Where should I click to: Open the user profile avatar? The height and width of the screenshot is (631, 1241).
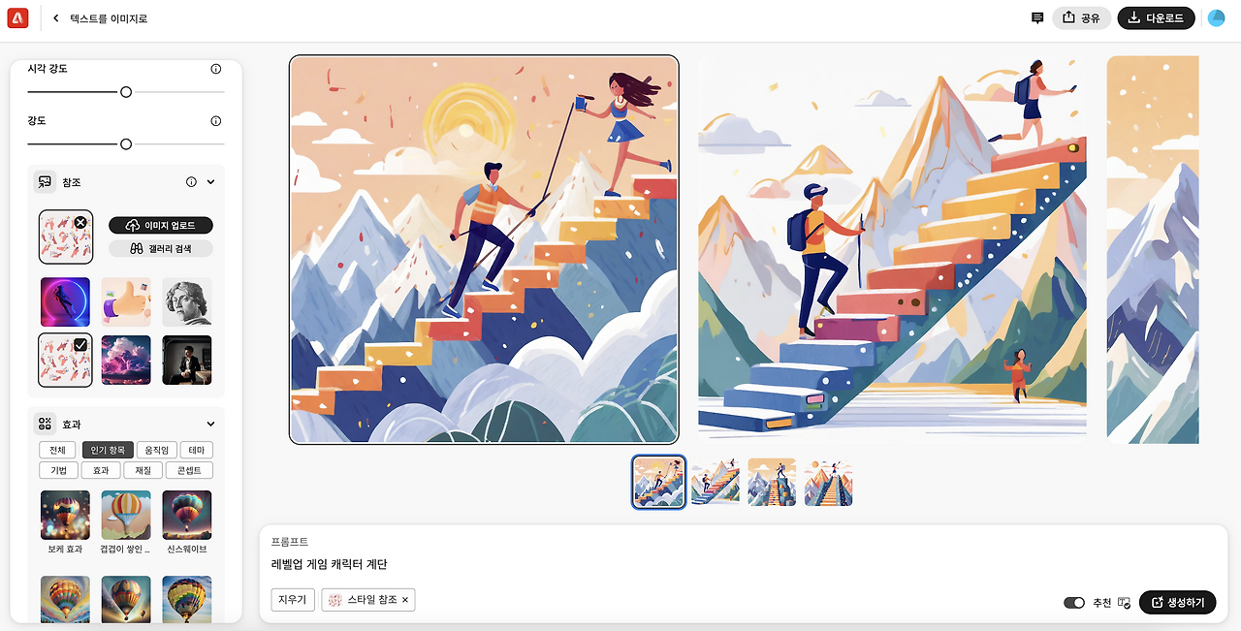tap(1216, 17)
